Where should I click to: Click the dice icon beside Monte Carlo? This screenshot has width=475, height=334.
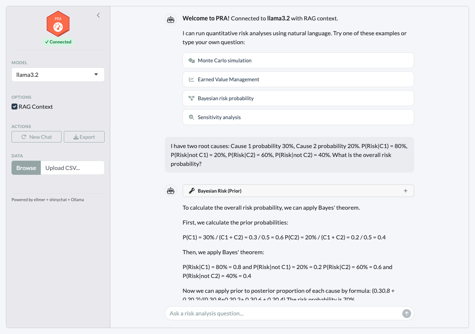pyautogui.click(x=191, y=60)
